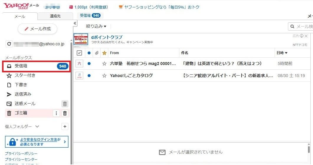Image resolution: width=313 pixels, height=165 pixels.
Task: Open the 絞り込み filter dropdown
Action: [x=96, y=26]
